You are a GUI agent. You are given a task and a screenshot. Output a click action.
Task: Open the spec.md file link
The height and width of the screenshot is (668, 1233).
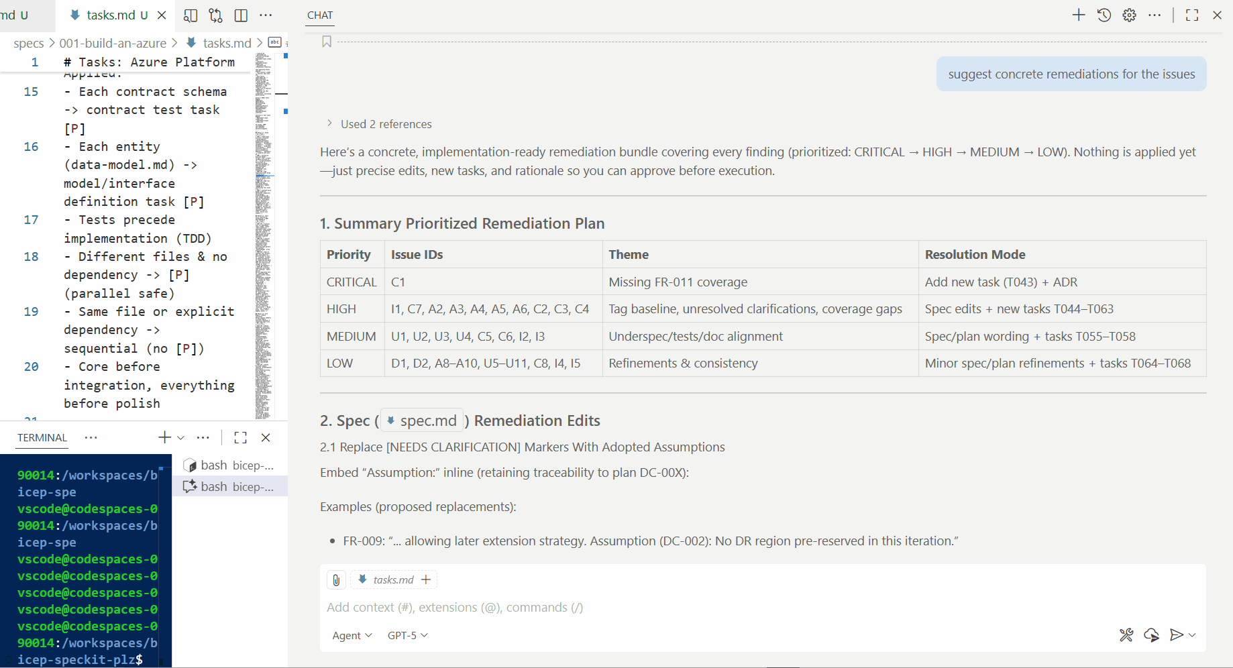click(422, 421)
